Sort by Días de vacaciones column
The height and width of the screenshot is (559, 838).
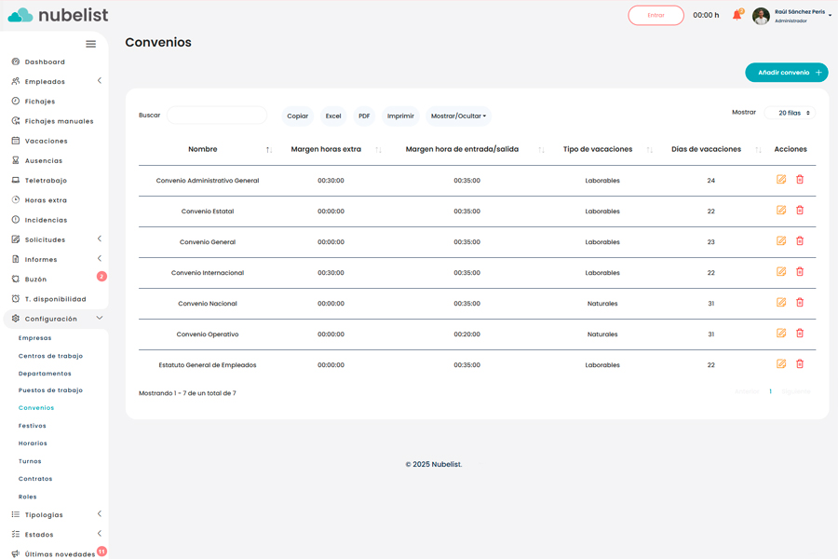707,149
